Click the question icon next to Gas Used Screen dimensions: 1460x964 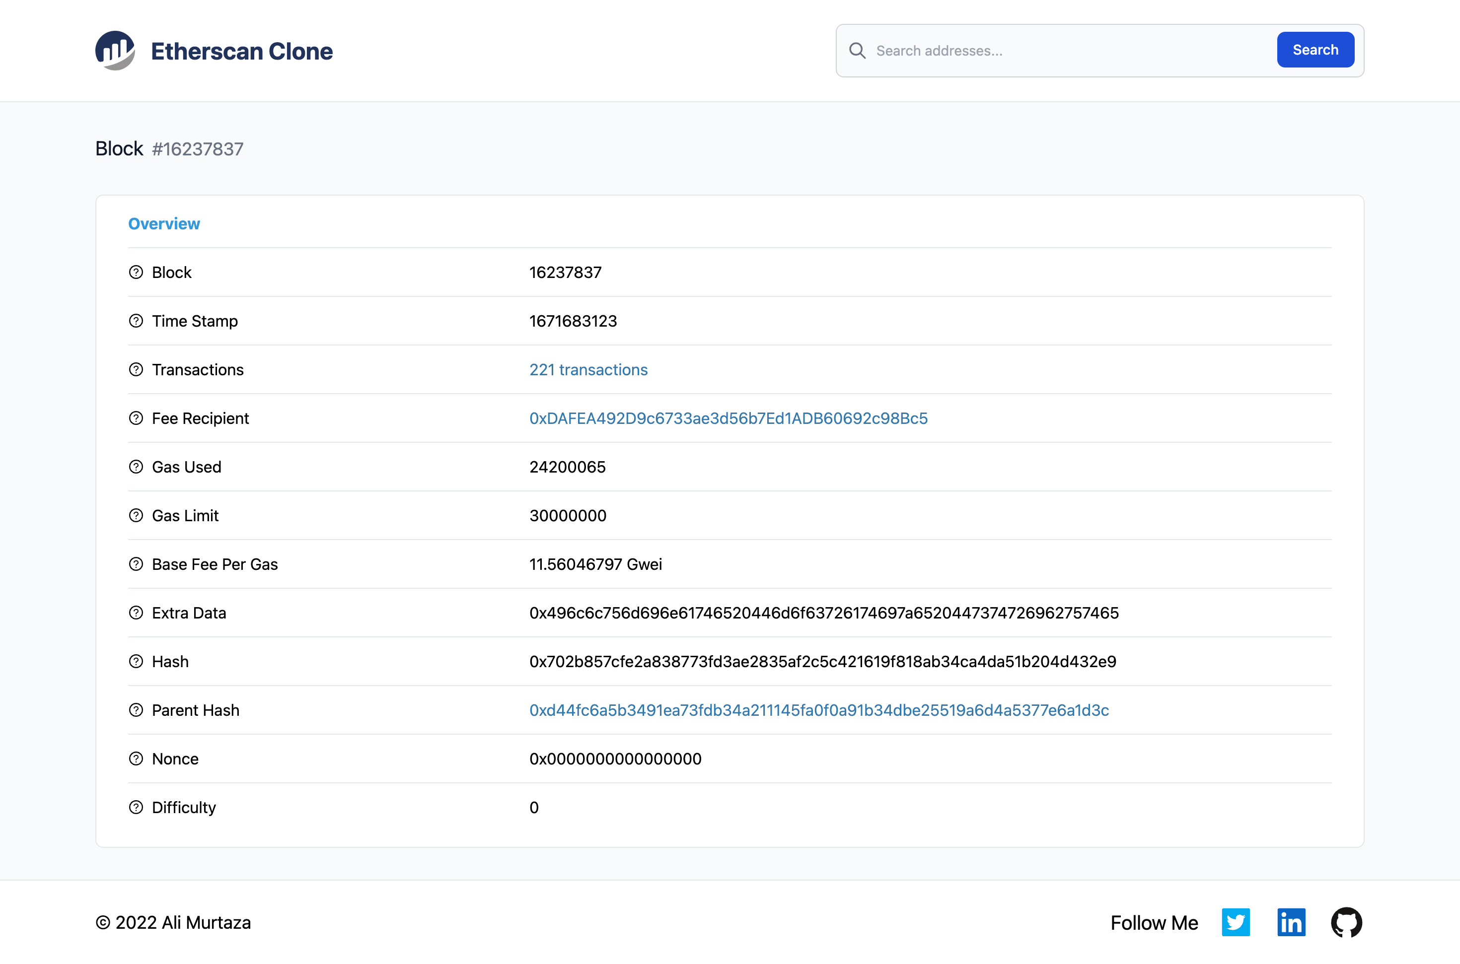pyautogui.click(x=136, y=467)
